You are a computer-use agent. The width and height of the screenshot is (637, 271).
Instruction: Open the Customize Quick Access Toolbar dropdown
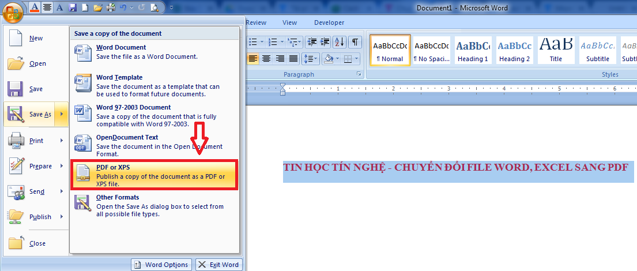tap(171, 7)
